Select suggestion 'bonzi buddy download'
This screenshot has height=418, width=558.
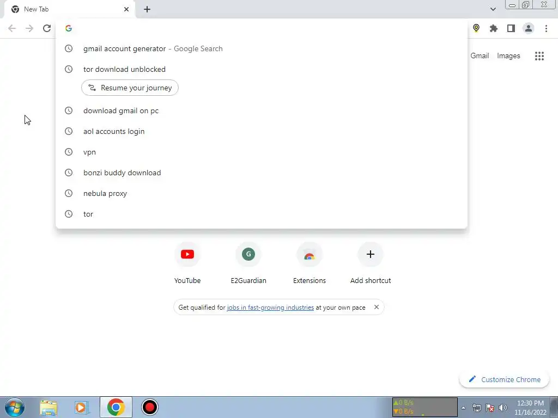pos(262,173)
